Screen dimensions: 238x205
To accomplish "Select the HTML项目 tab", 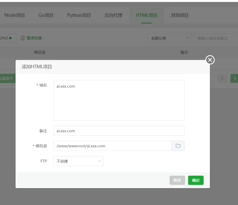I will point(146,15).
